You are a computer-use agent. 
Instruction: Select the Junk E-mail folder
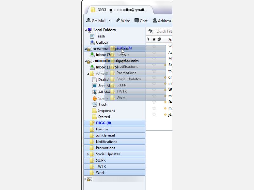[115, 136]
